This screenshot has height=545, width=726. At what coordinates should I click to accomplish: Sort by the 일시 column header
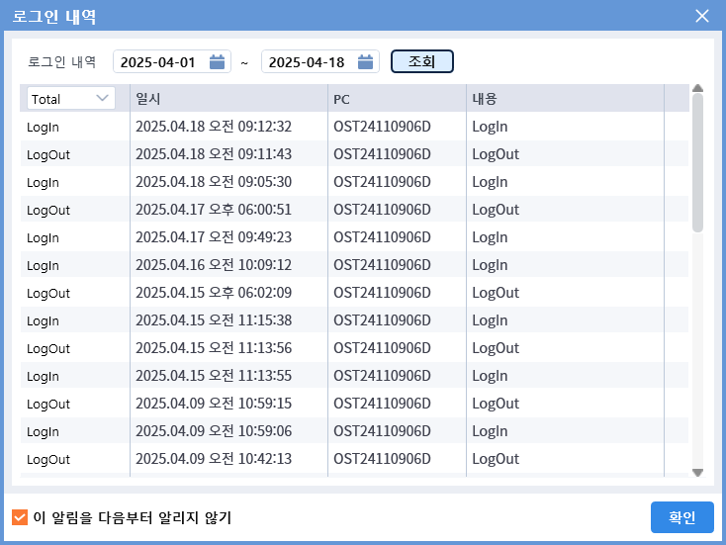click(x=228, y=99)
